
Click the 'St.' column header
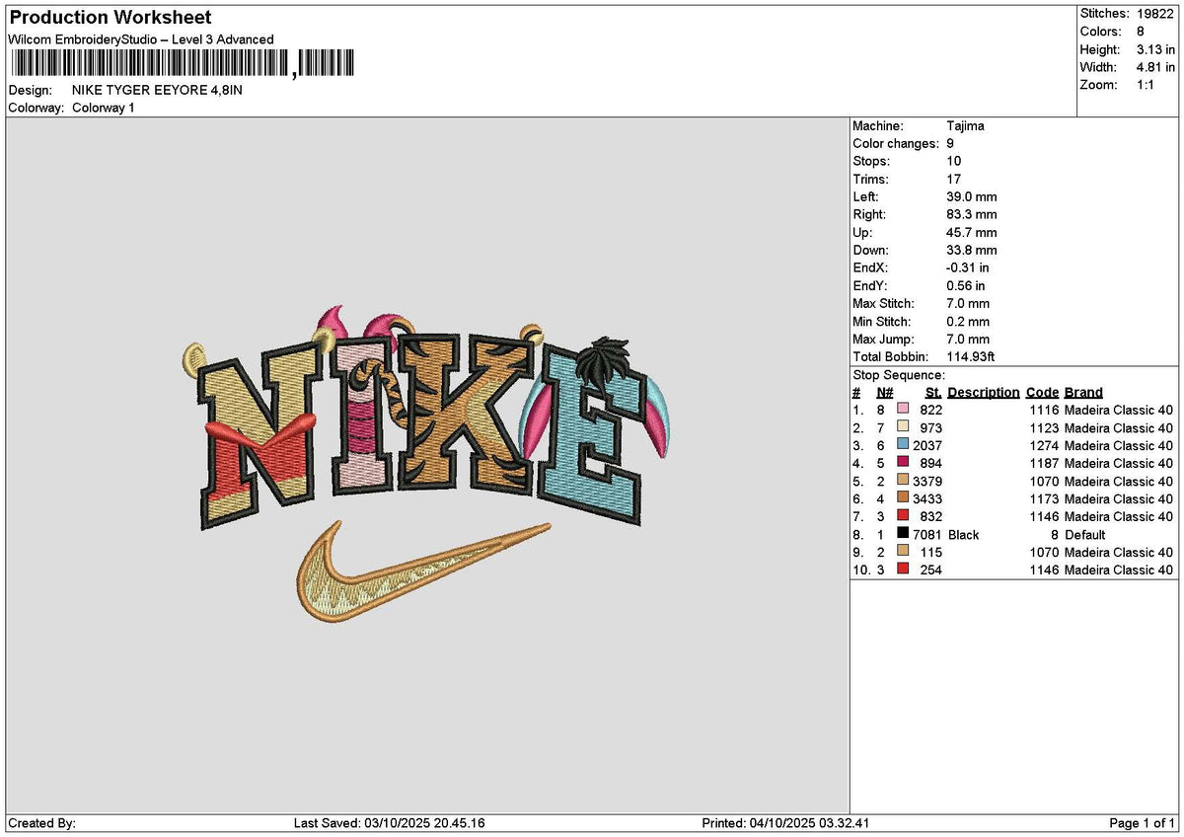coord(933,392)
